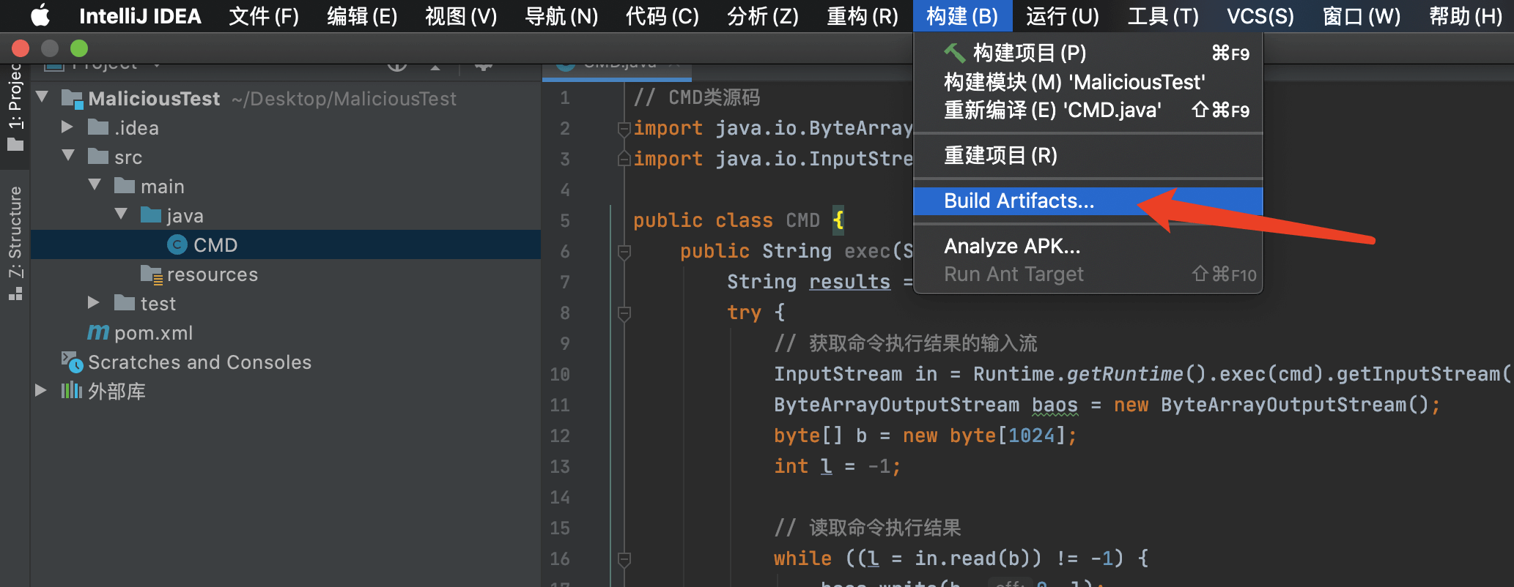Choose 重建项目 (R) menu entry
This screenshot has height=587, width=1514.
[x=1088, y=155]
